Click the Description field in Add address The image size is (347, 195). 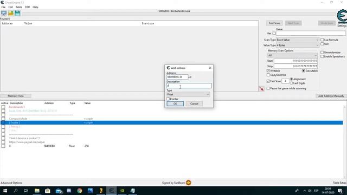pos(189,86)
